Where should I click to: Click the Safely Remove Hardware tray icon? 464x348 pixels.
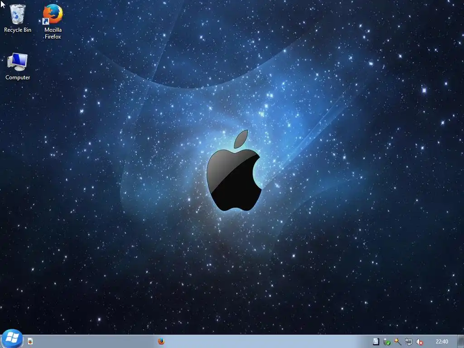coord(387,342)
